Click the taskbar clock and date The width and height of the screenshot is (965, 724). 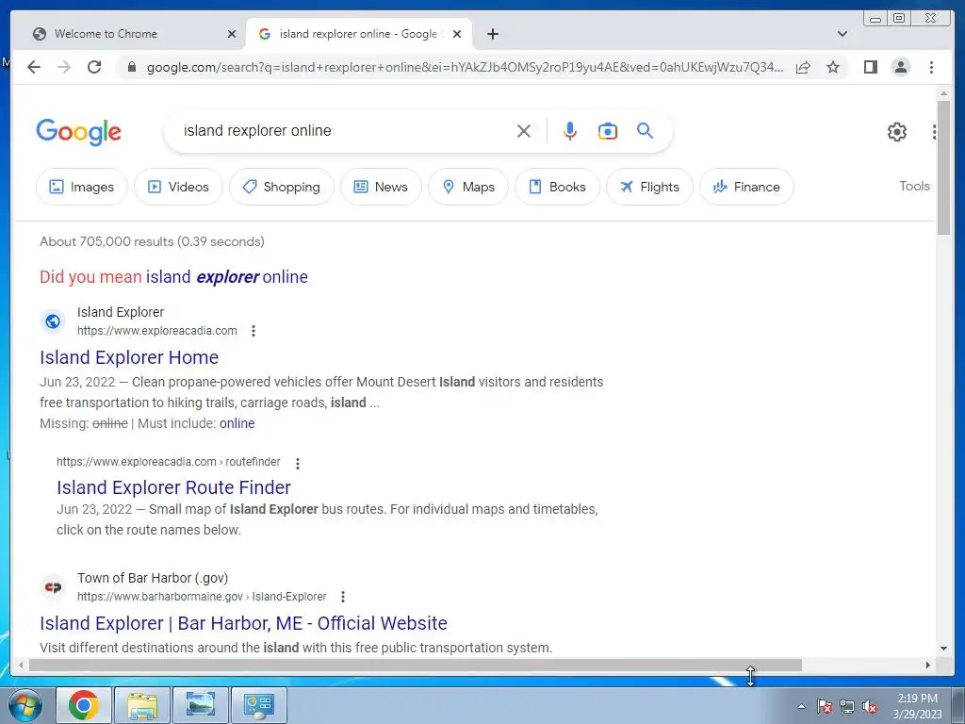917,706
